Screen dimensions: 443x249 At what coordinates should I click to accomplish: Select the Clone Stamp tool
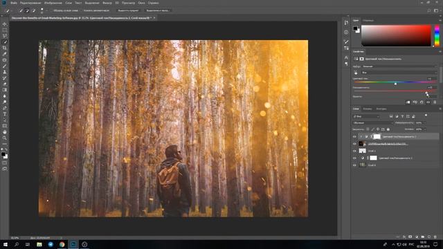pos(5,72)
